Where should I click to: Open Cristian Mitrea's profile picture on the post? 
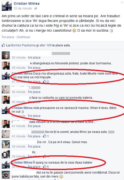(x=7, y=6)
